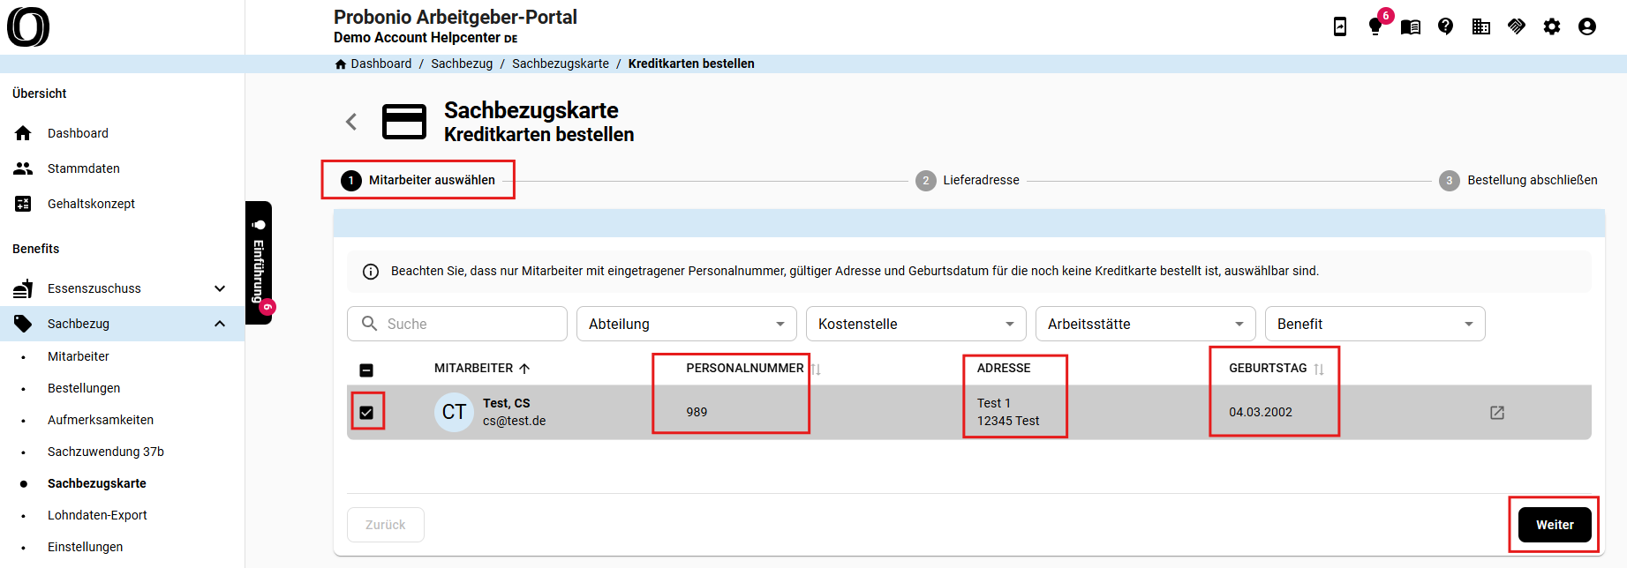The image size is (1627, 568).
Task: Sort by Mitarbeiter column header
Action: click(x=482, y=368)
